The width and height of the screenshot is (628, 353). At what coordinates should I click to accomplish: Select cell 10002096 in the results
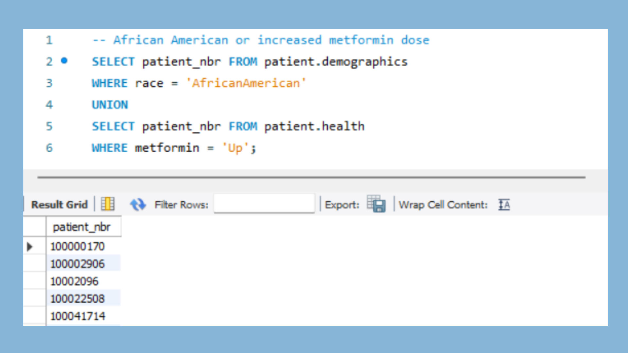pos(74,281)
